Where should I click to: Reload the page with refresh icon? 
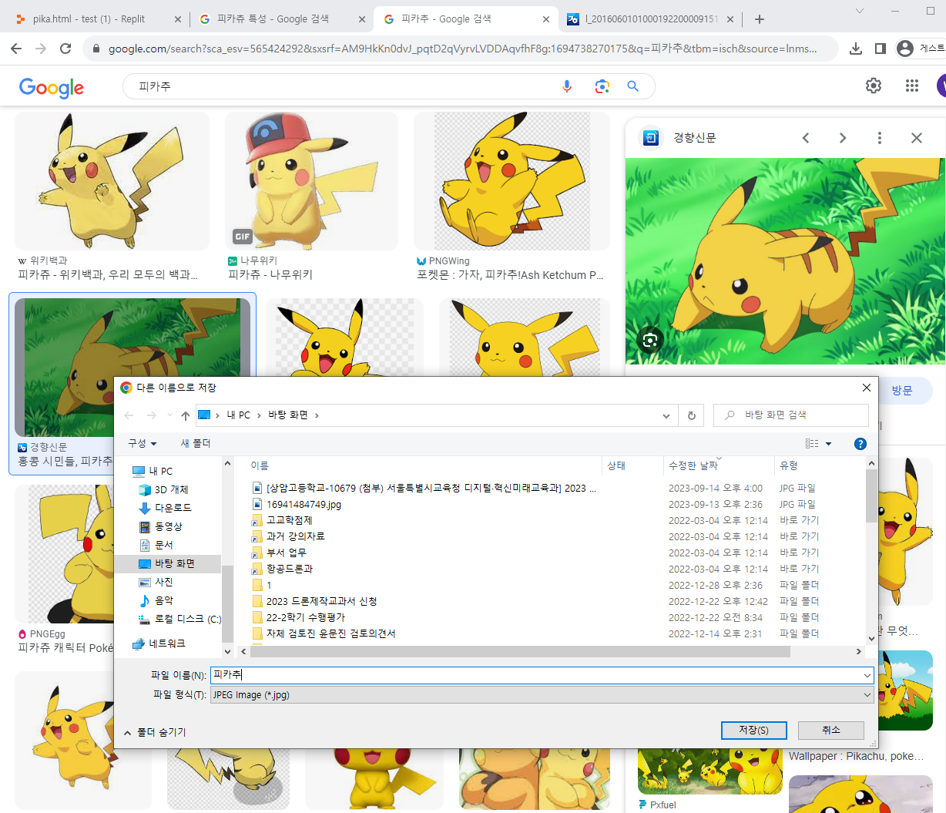(x=65, y=49)
